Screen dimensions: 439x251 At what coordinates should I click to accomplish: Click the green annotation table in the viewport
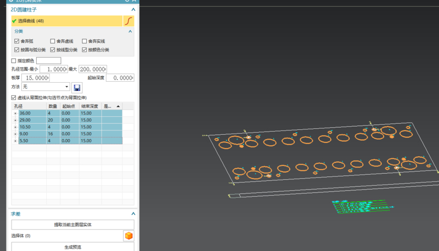point(362,207)
